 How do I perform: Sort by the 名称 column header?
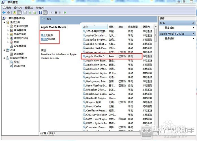95,27
